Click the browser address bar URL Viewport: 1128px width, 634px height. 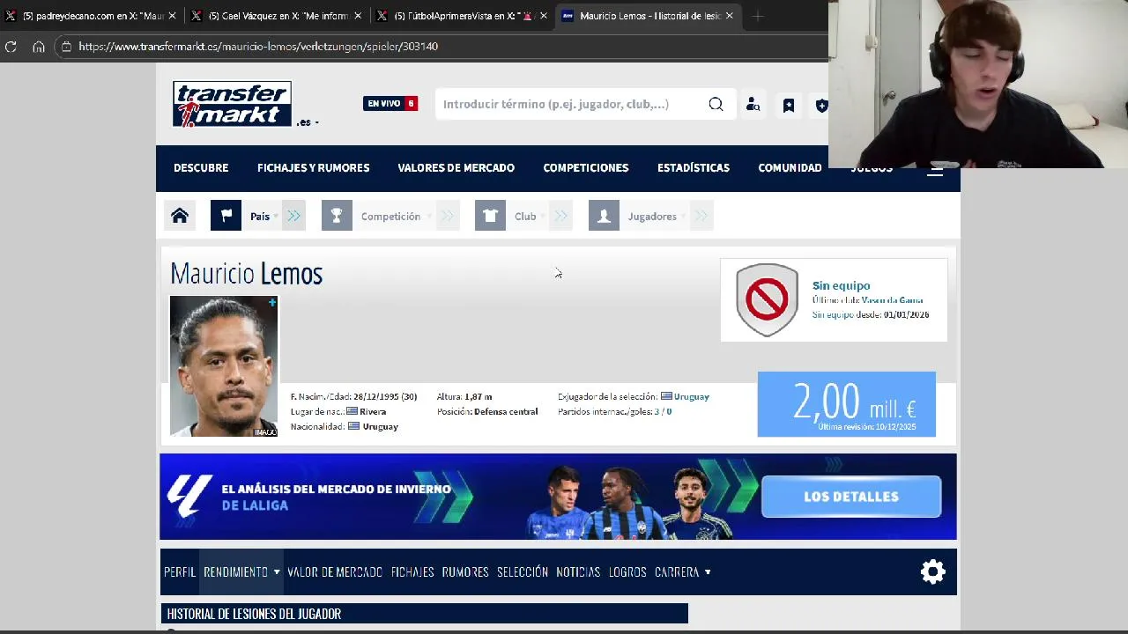tap(258, 47)
